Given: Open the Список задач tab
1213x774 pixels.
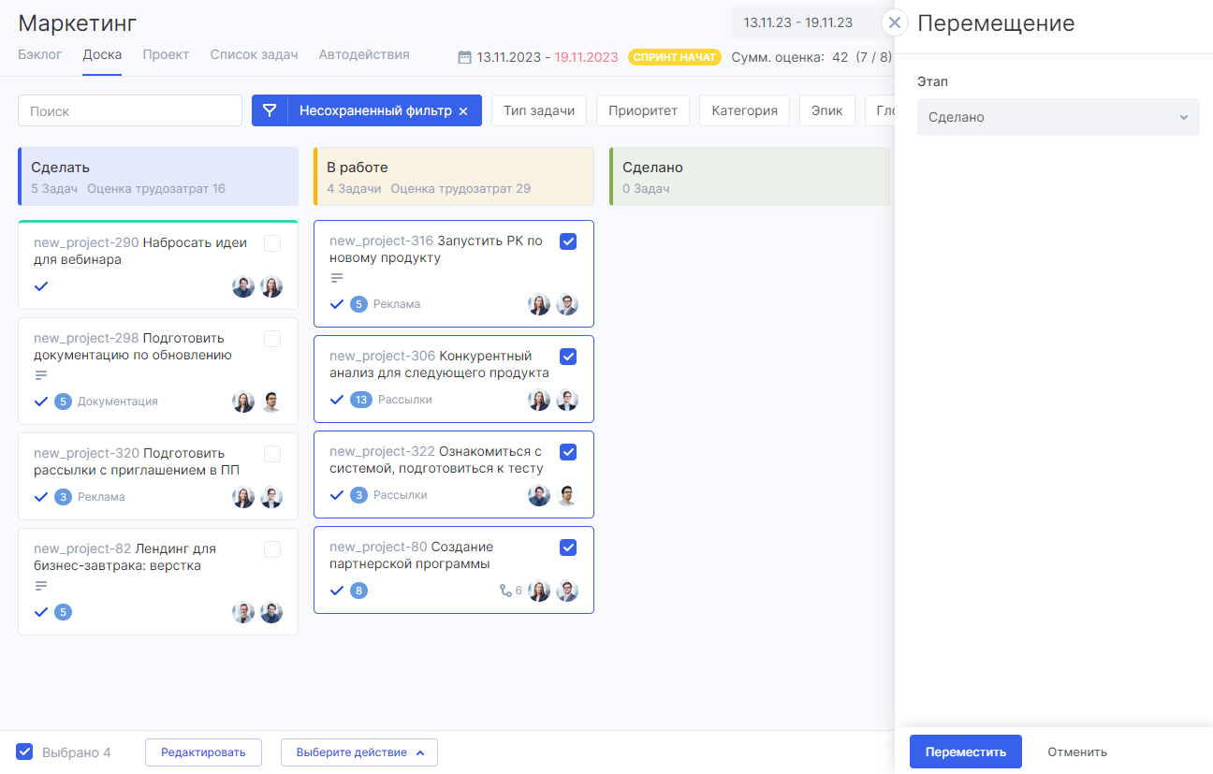Looking at the screenshot, I should pyautogui.click(x=254, y=54).
